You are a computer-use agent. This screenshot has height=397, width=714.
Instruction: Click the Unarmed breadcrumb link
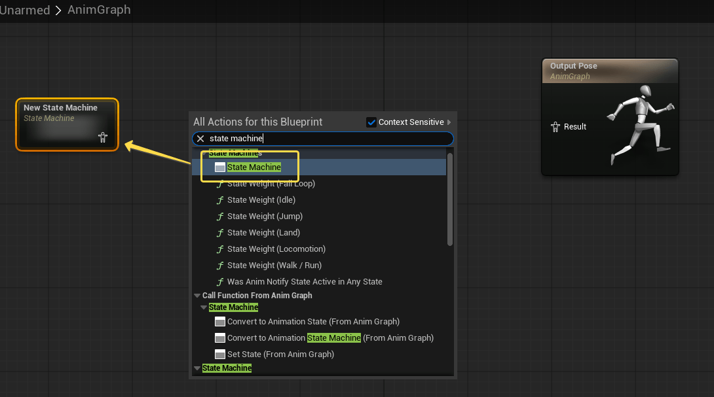coord(25,10)
